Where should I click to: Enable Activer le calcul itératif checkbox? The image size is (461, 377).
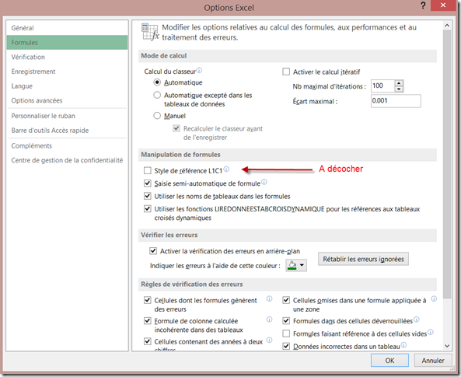286,72
